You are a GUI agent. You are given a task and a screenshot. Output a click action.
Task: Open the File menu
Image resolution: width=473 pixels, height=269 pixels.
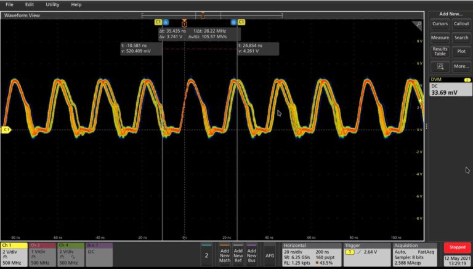pyautogui.click(x=9, y=4)
